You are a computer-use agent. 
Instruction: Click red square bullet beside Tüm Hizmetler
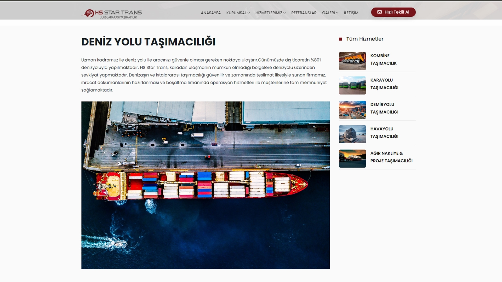340,39
